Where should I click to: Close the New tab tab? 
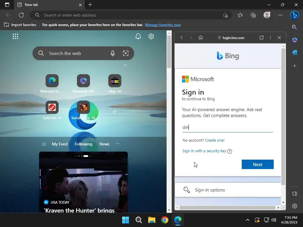click(x=80, y=5)
